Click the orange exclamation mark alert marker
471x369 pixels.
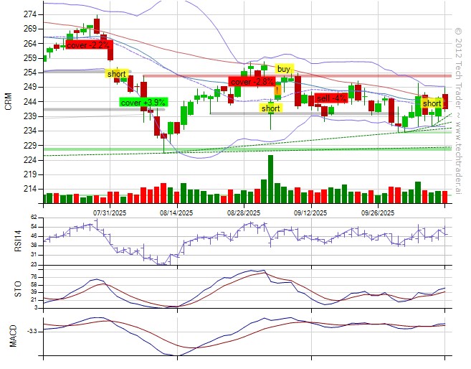coord(277,90)
